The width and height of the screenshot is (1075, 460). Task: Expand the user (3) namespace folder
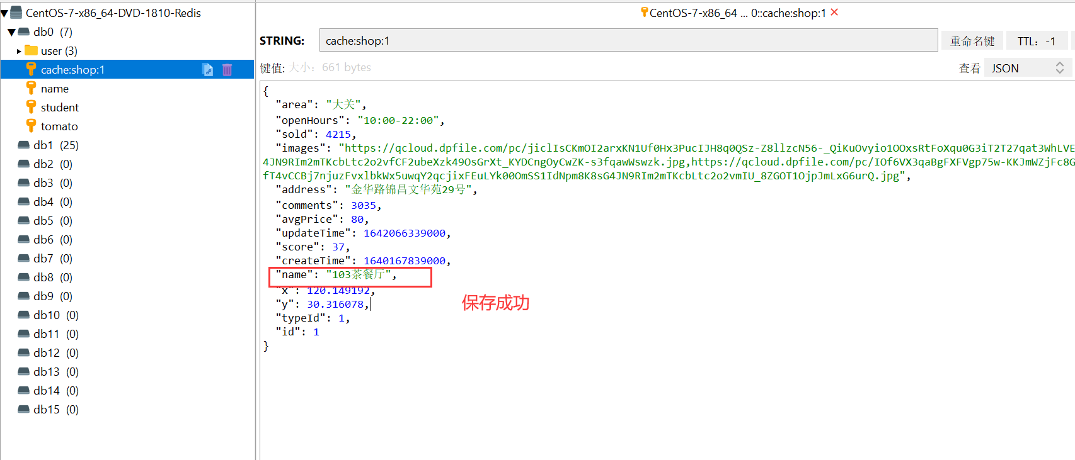19,51
